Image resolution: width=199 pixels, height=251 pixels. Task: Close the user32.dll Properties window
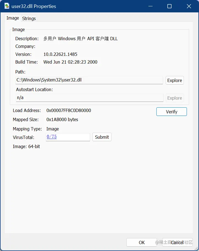(189, 6)
